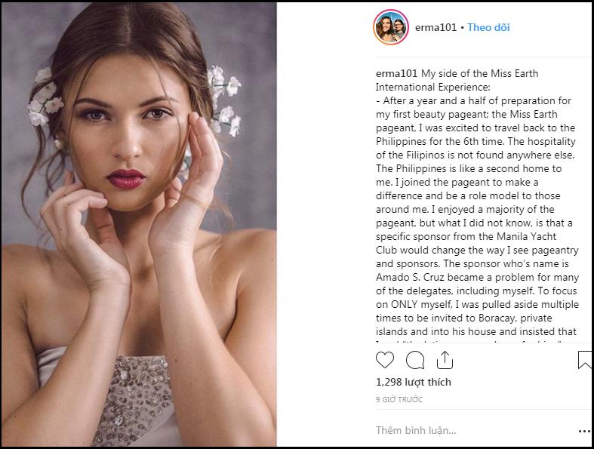Screen dimensions: 594x449
Task: Save post with the bookmark icon
Action: [584, 361]
